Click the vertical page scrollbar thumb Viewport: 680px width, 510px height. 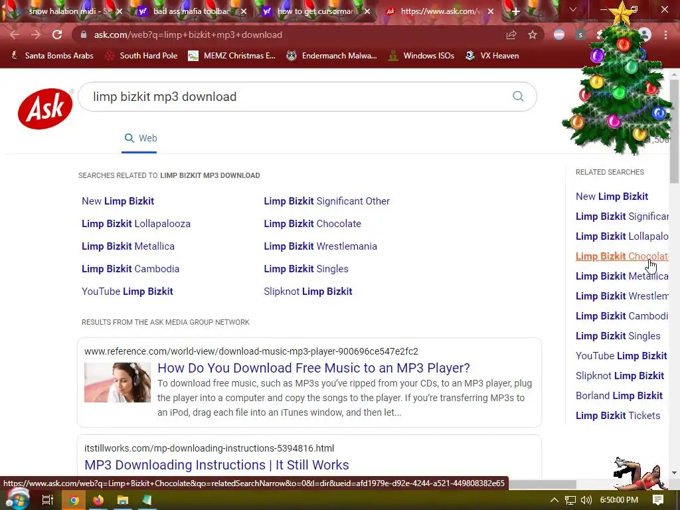coord(674,131)
